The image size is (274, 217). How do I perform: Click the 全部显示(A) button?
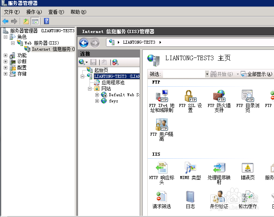pos(256,74)
